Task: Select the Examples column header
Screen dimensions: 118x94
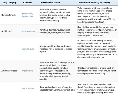Action: [x=28, y=3]
